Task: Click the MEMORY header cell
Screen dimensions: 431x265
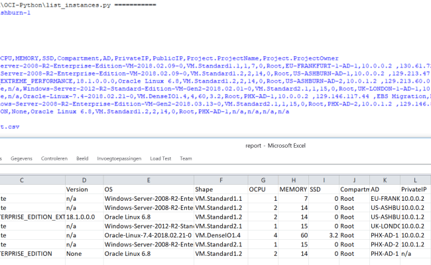Action: click(294, 189)
